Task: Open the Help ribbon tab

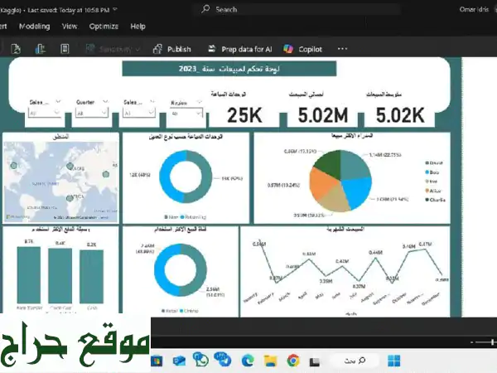Action: tap(138, 26)
